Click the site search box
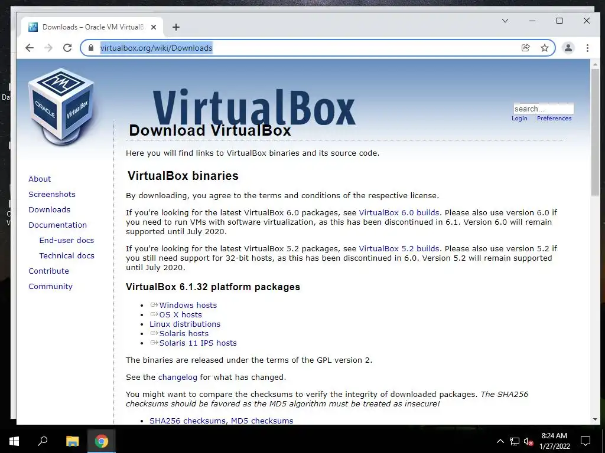Screen dimensions: 605x453 point(544,109)
